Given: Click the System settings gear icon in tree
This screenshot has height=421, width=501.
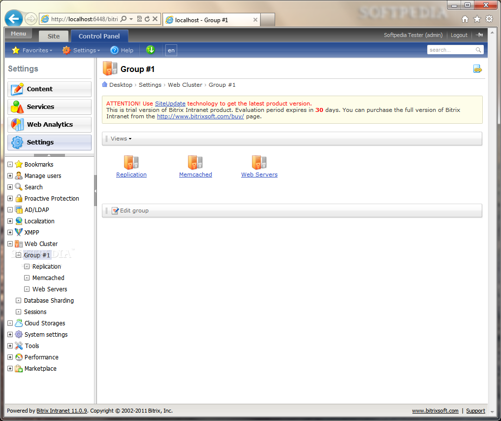Looking at the screenshot, I should pos(19,335).
